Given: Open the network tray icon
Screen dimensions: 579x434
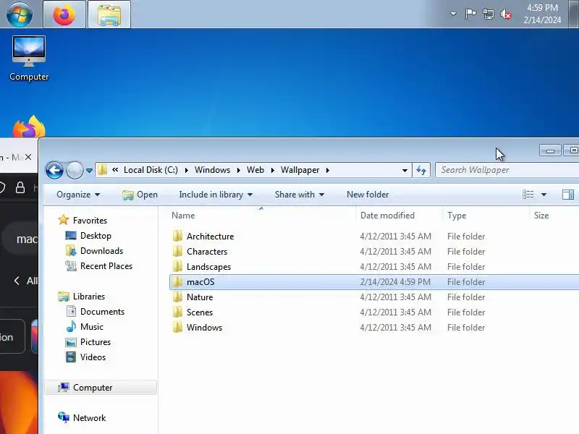Looking at the screenshot, I should [x=488, y=14].
